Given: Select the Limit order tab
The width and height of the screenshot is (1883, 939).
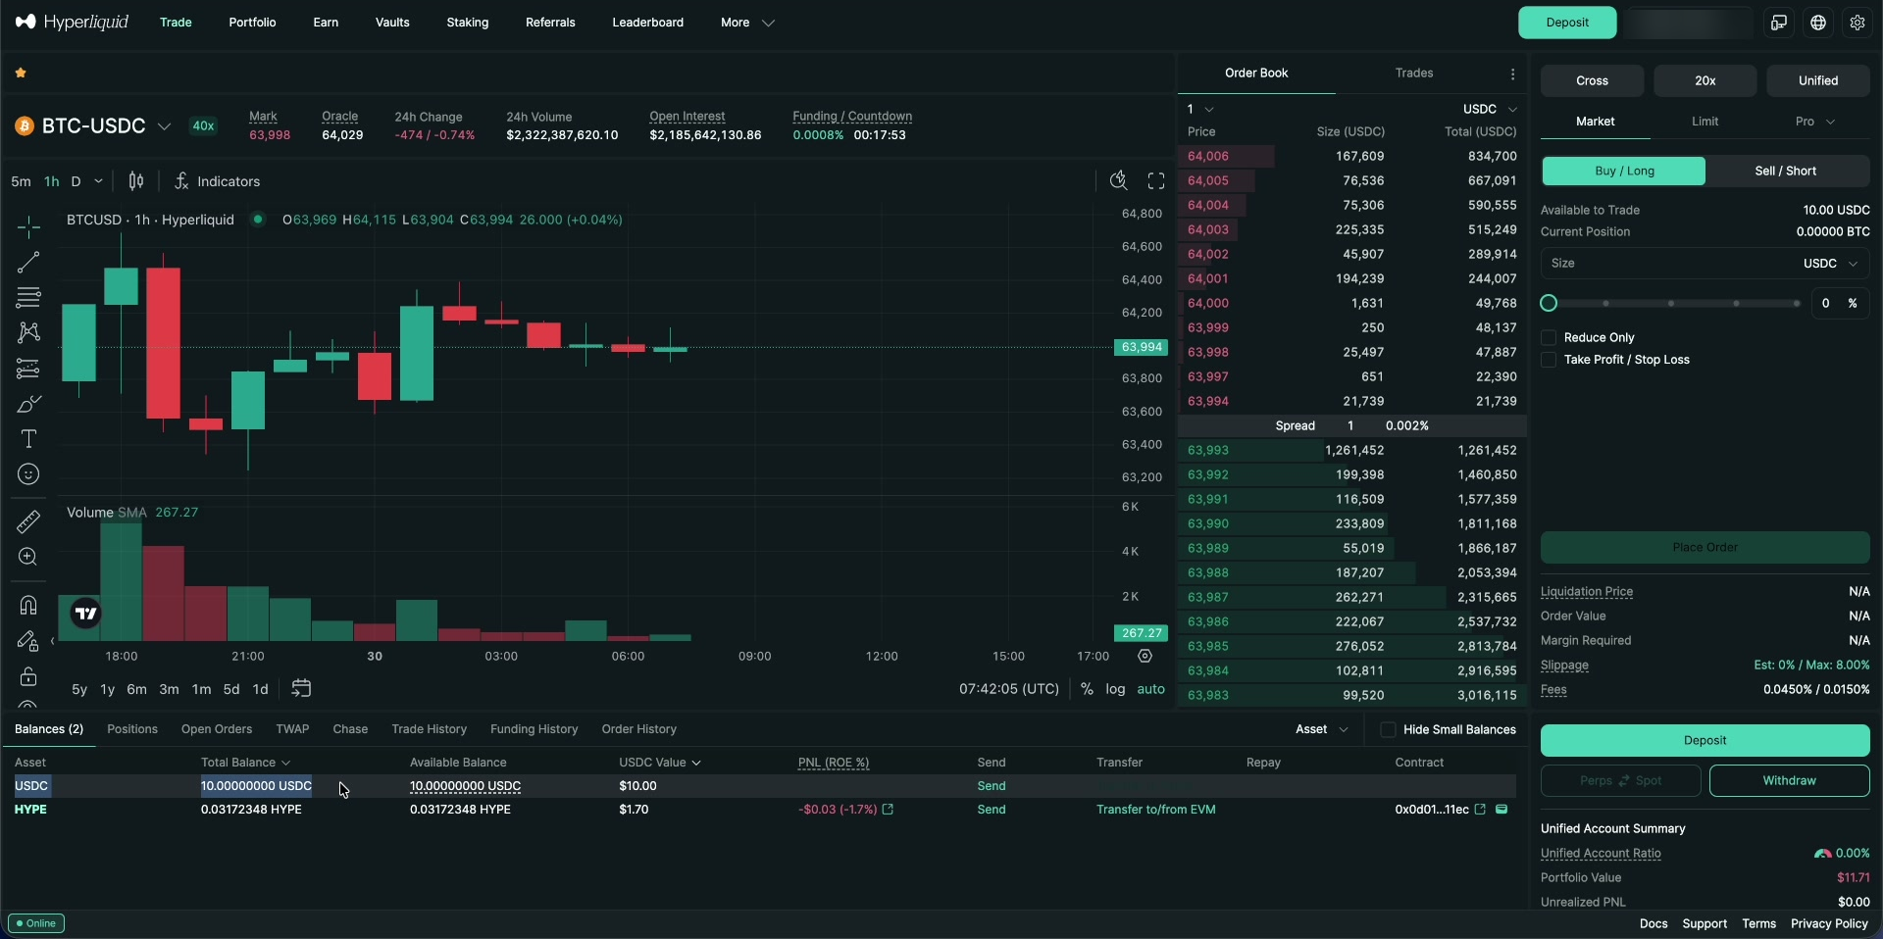Looking at the screenshot, I should coord(1705,122).
